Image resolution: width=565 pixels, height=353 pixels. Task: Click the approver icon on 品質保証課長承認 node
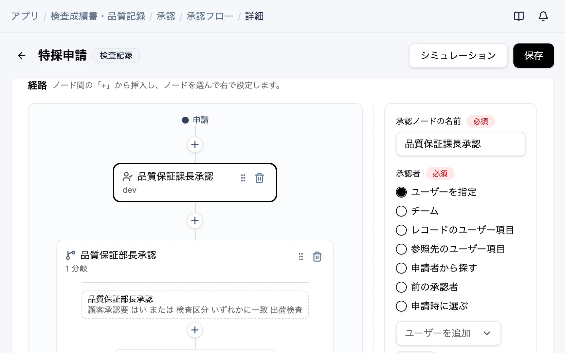pyautogui.click(x=127, y=176)
